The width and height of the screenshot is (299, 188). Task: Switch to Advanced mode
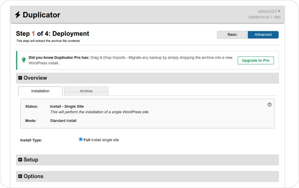coord(263,35)
